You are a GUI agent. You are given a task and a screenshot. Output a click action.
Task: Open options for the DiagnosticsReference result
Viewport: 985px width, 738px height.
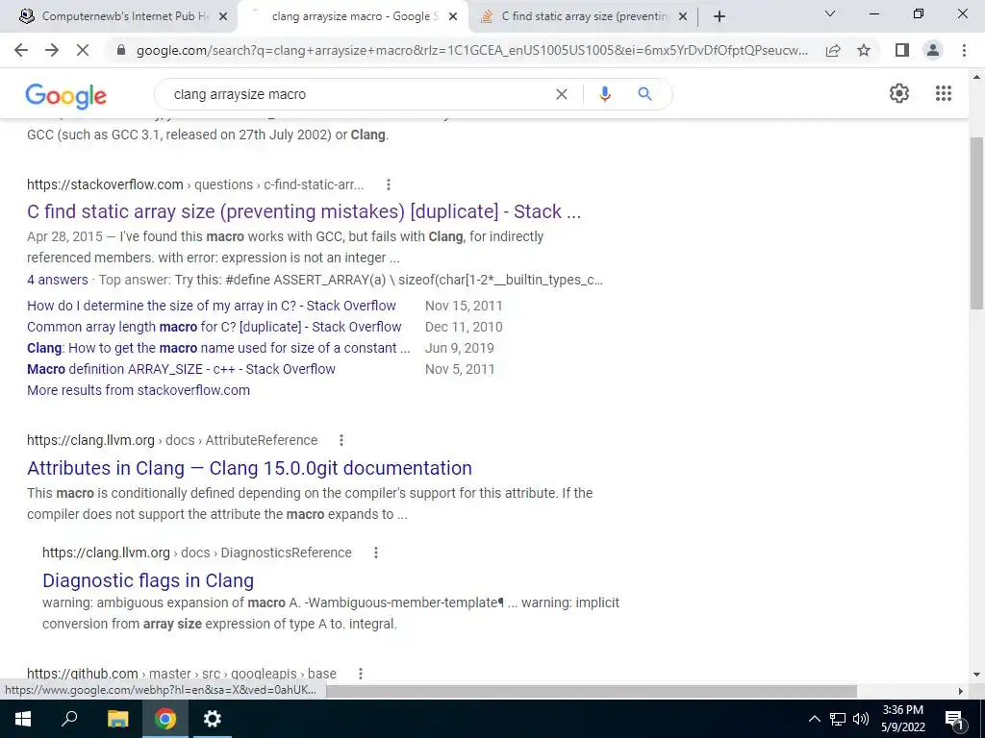click(x=376, y=553)
